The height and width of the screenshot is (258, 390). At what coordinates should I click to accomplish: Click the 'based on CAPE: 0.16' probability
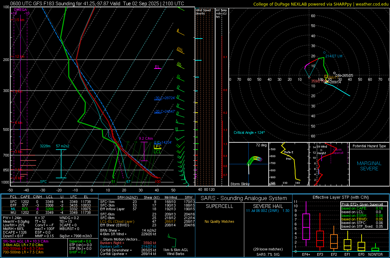[x=362, y=208]
